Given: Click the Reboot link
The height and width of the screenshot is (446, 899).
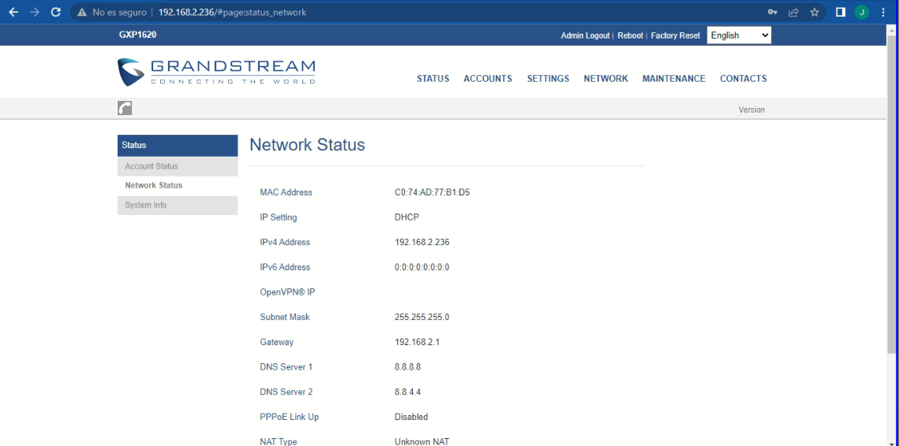Looking at the screenshot, I should tap(630, 36).
